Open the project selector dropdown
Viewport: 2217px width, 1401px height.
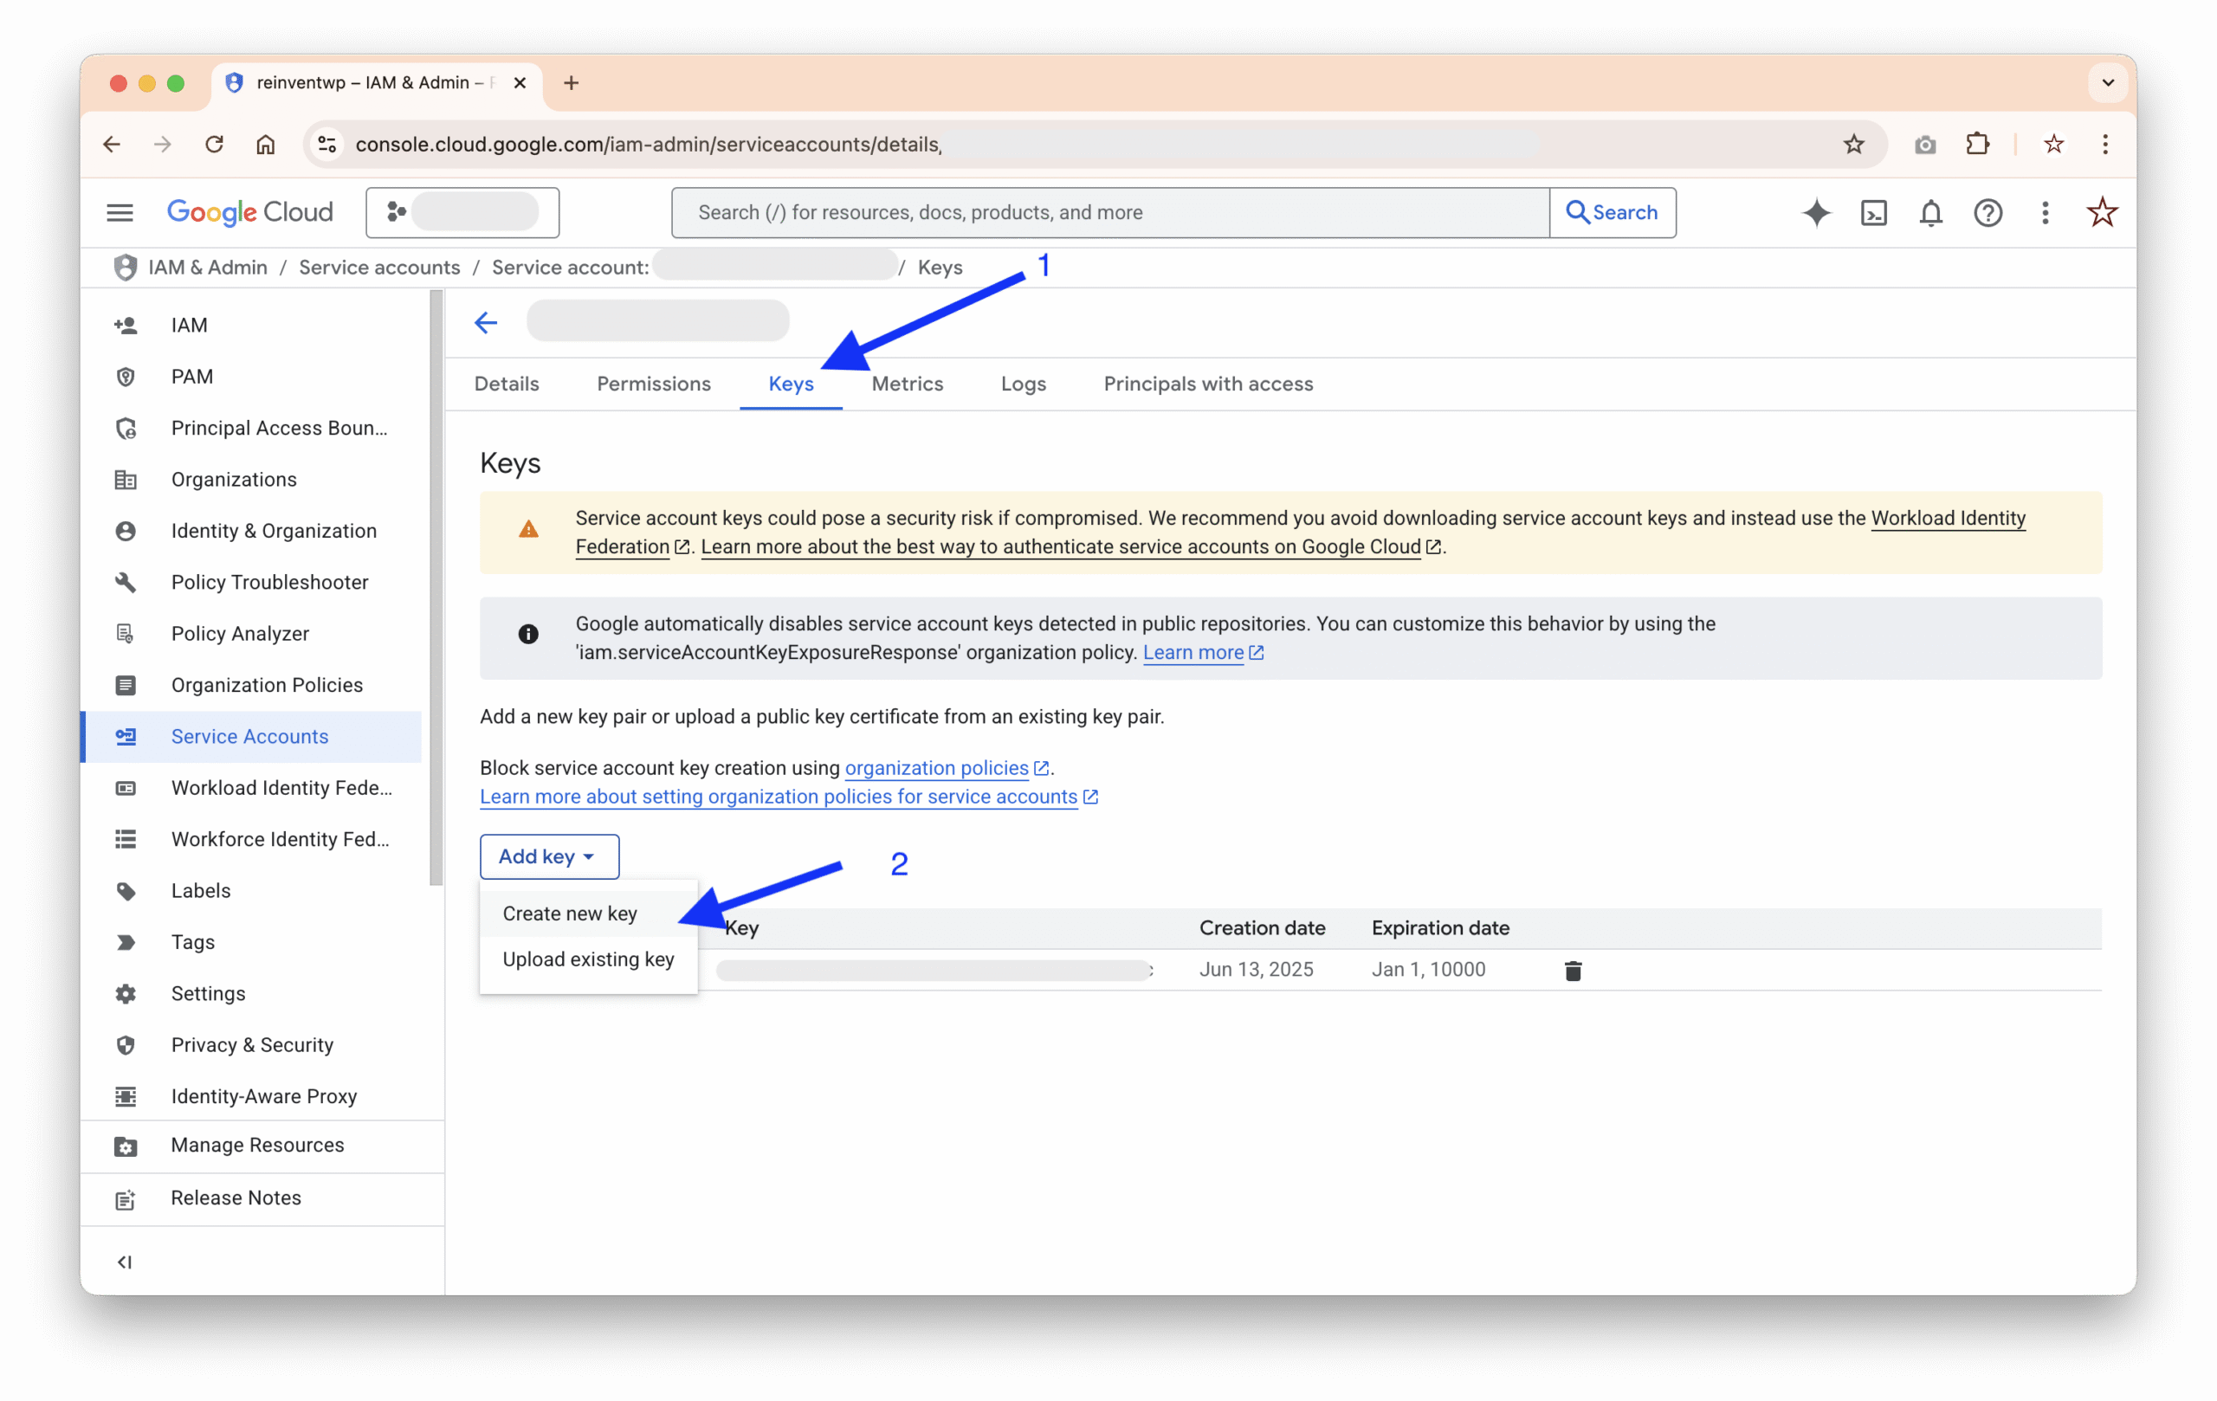tap(462, 213)
